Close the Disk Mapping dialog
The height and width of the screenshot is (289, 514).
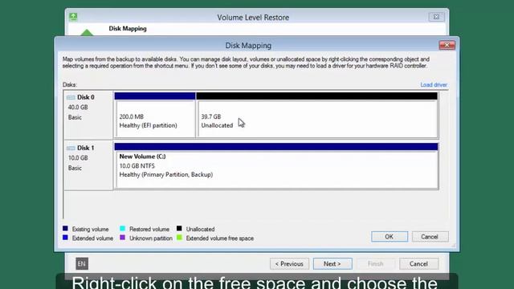click(x=447, y=45)
